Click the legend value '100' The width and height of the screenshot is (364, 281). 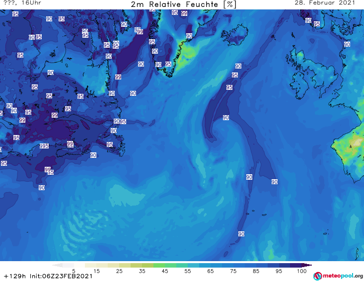click(301, 271)
